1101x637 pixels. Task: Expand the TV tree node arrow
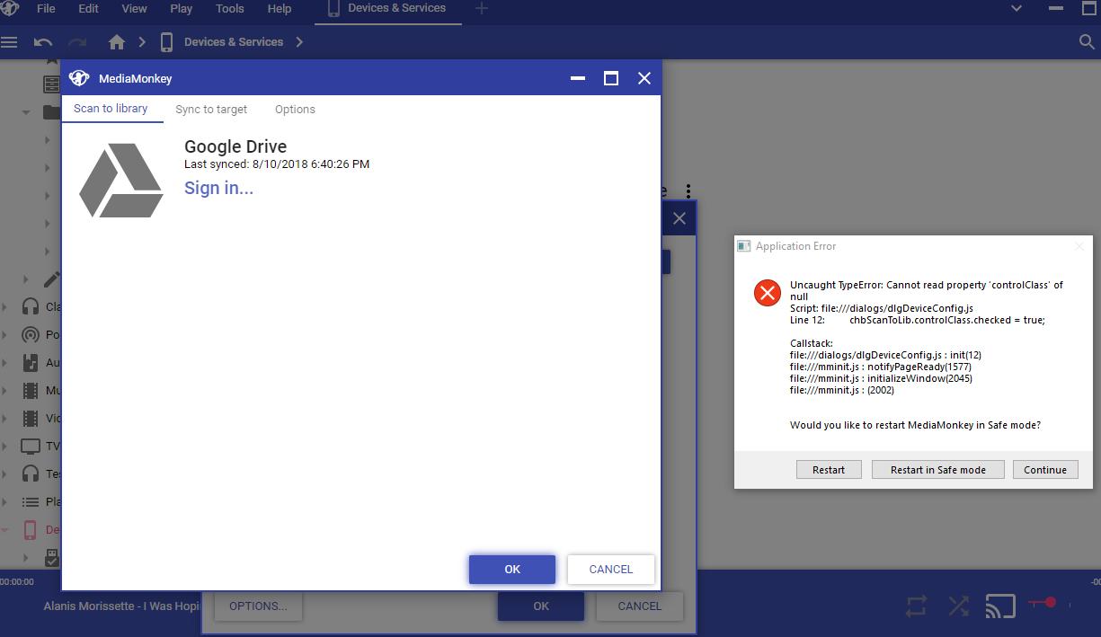[x=5, y=446]
